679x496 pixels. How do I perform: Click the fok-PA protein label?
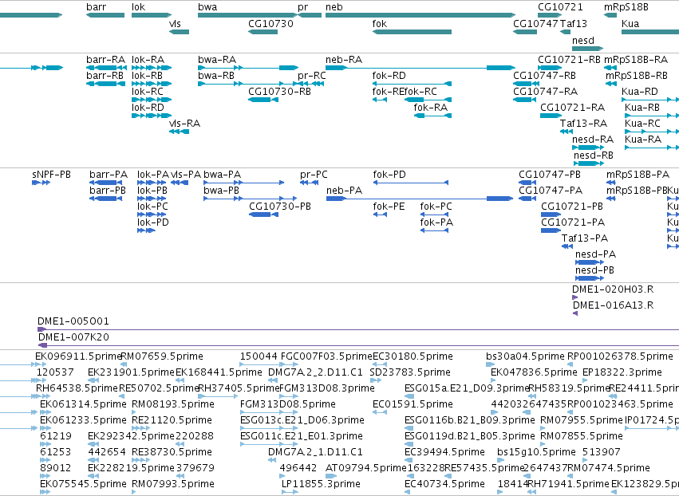coord(436,222)
